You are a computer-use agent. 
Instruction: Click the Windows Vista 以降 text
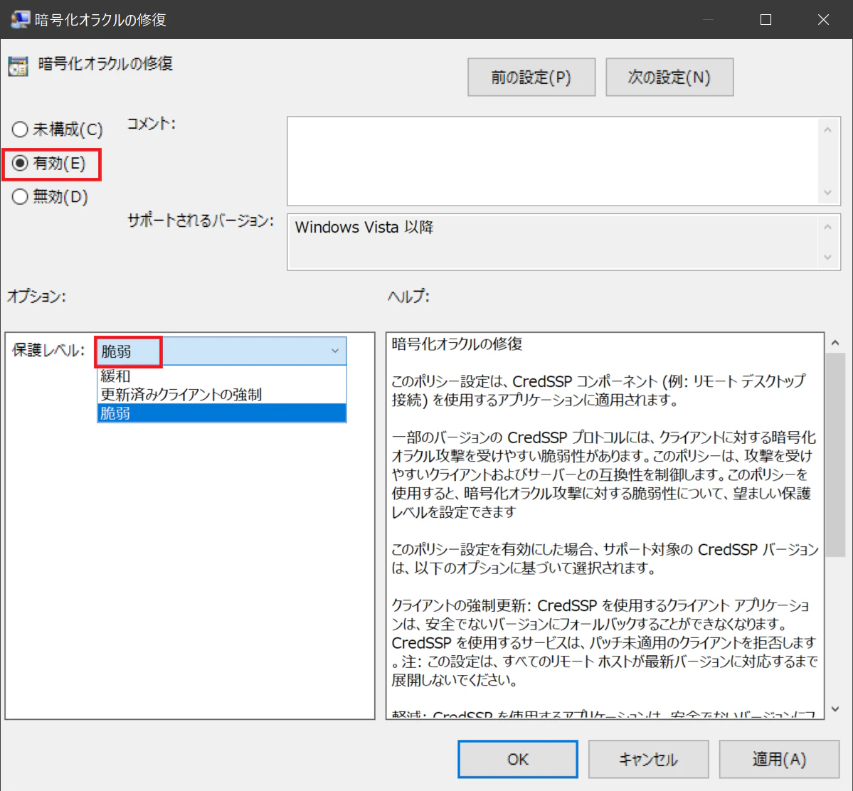[x=364, y=227]
